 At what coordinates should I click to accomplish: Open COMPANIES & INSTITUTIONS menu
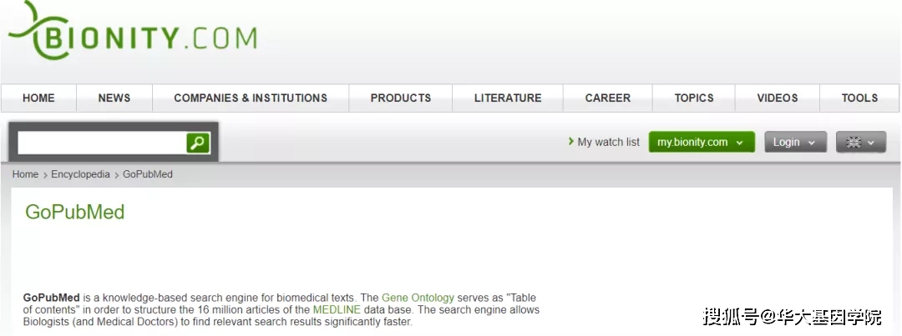click(251, 98)
